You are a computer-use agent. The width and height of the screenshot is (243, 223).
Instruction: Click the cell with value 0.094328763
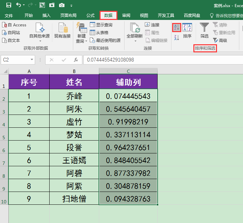[x=128, y=198]
